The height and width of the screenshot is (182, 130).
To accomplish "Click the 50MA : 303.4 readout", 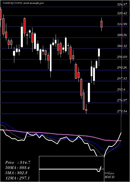I will 17,168.
